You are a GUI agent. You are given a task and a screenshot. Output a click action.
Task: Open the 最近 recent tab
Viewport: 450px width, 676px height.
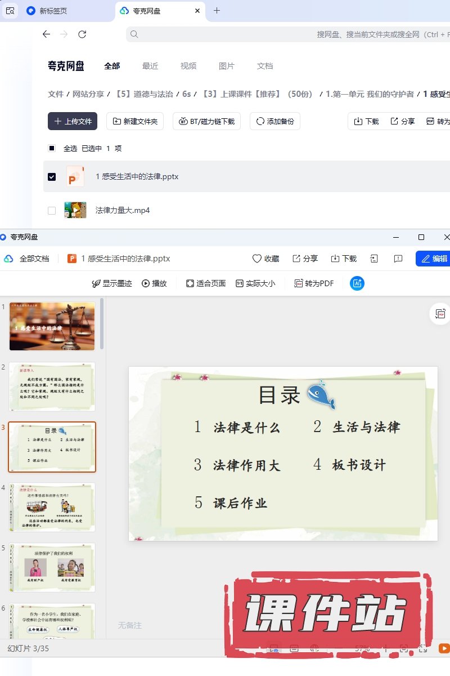150,66
